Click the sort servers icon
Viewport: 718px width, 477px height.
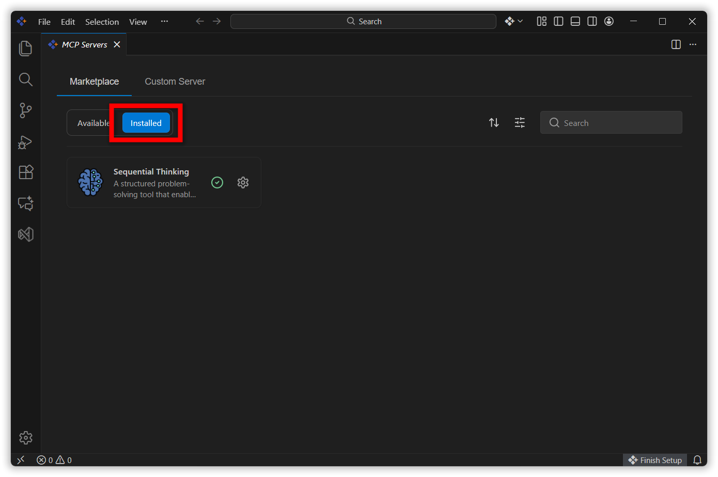pyautogui.click(x=494, y=122)
